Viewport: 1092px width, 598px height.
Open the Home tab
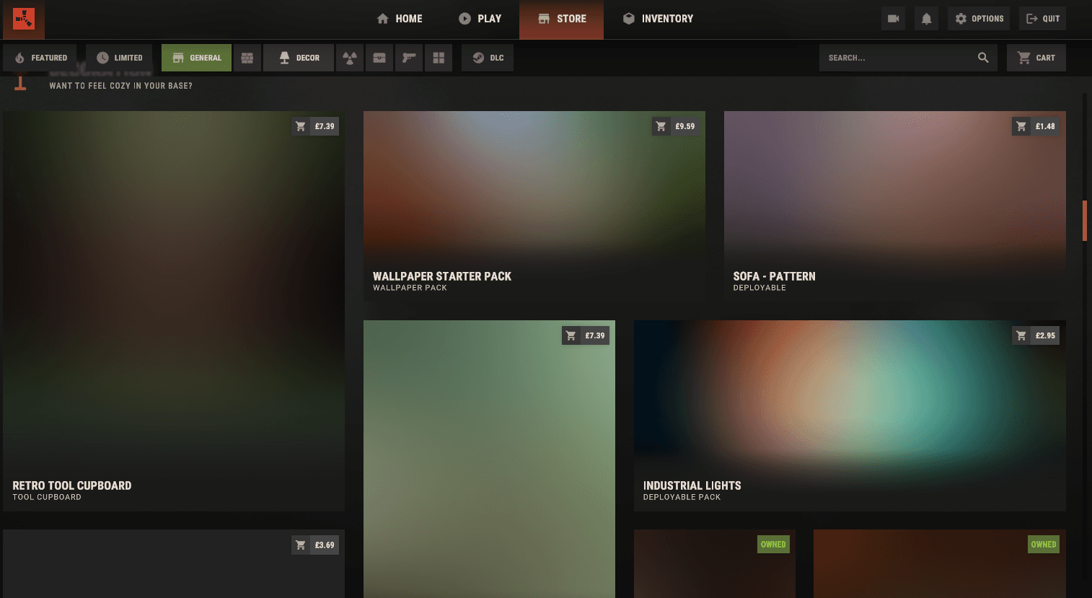coord(400,19)
